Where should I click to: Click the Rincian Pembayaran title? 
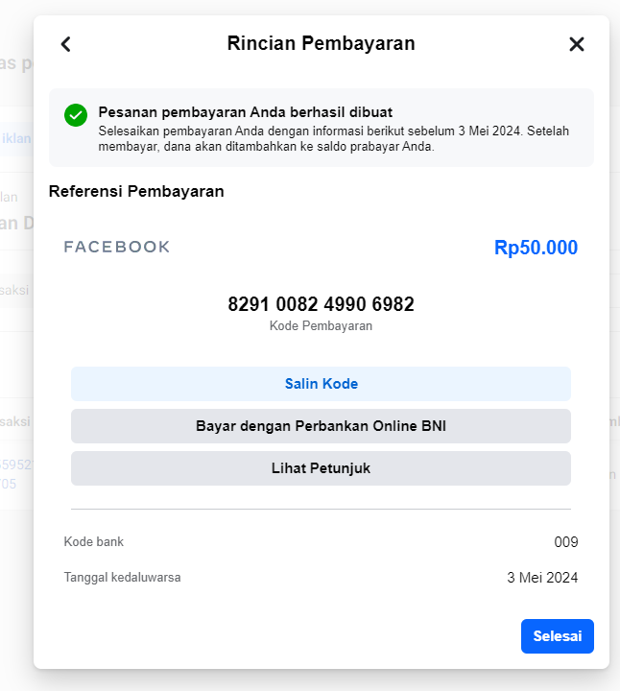321,43
